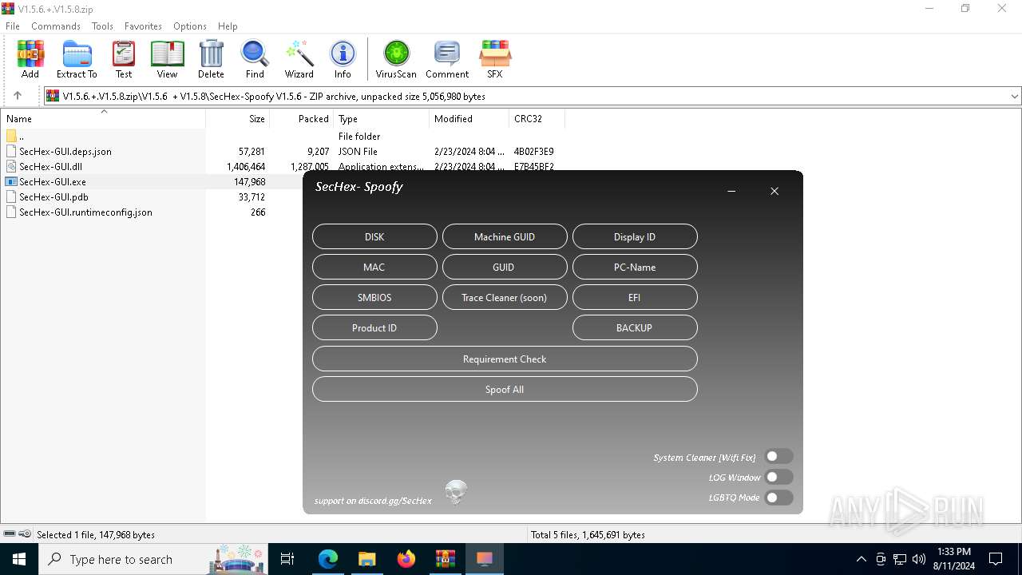Add a Comment to the archive
This screenshot has width=1022, height=575.
point(447,60)
